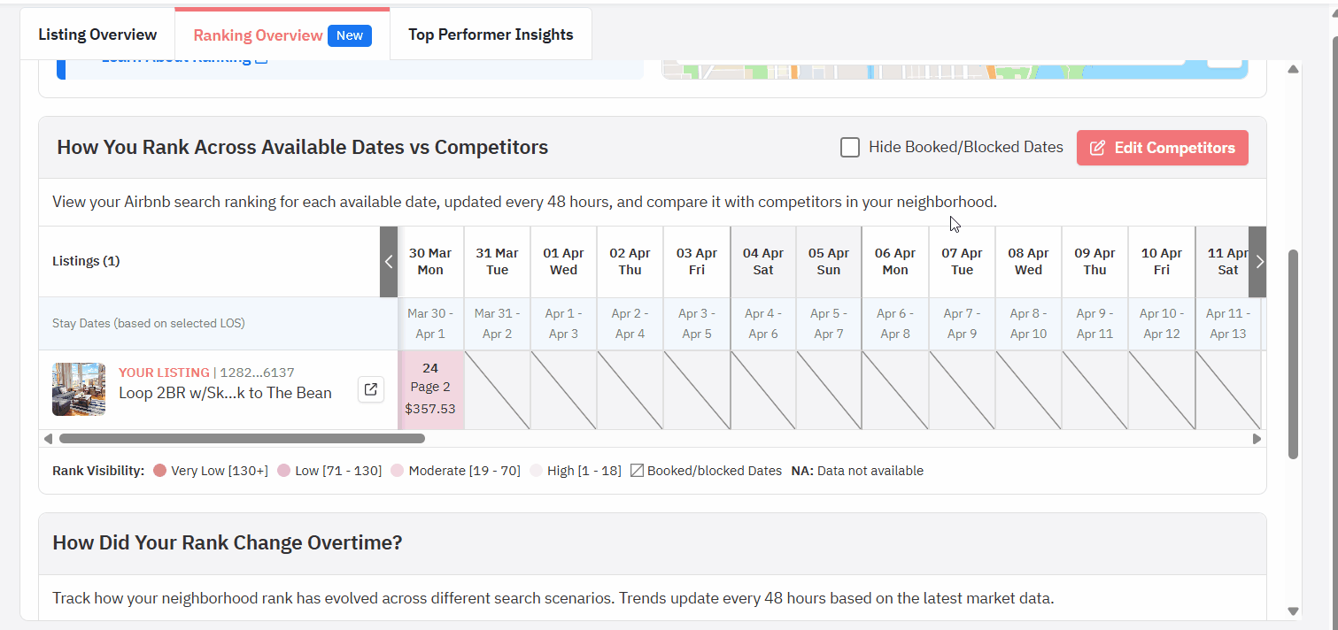
Task: Click the Booked/blocked Dates legend icon
Action: [637, 471]
